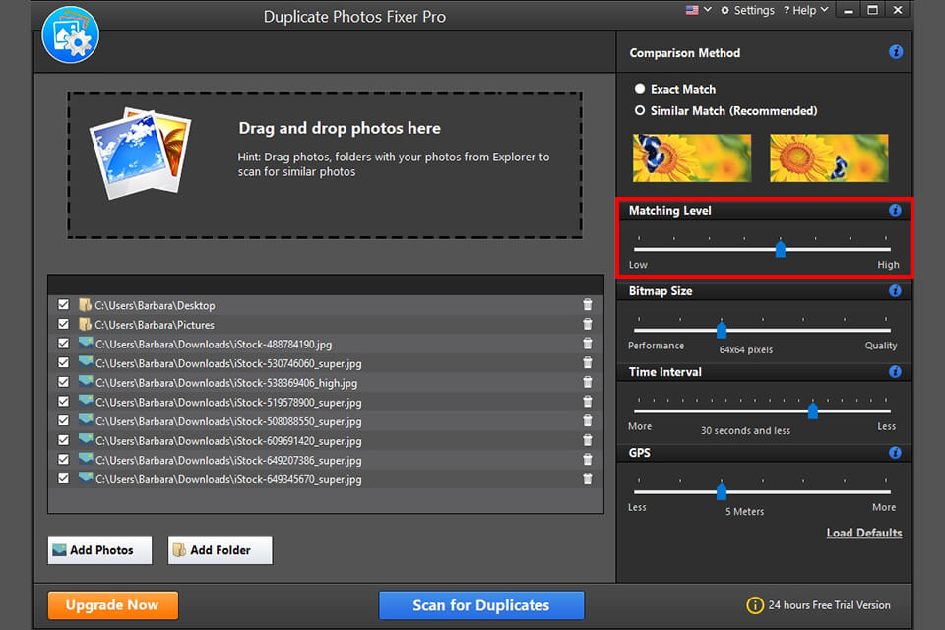Screen dimensions: 945x630
Task: Click the Comparison Method info icon
Action: tap(895, 52)
